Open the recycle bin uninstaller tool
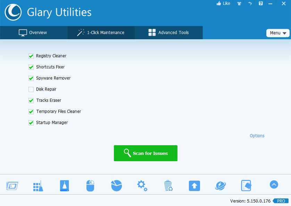 [x=168, y=186]
